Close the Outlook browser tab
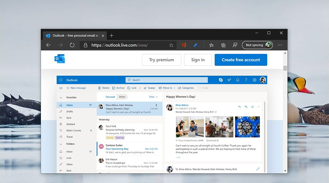Screen dimensions: 329x183 [103, 36]
